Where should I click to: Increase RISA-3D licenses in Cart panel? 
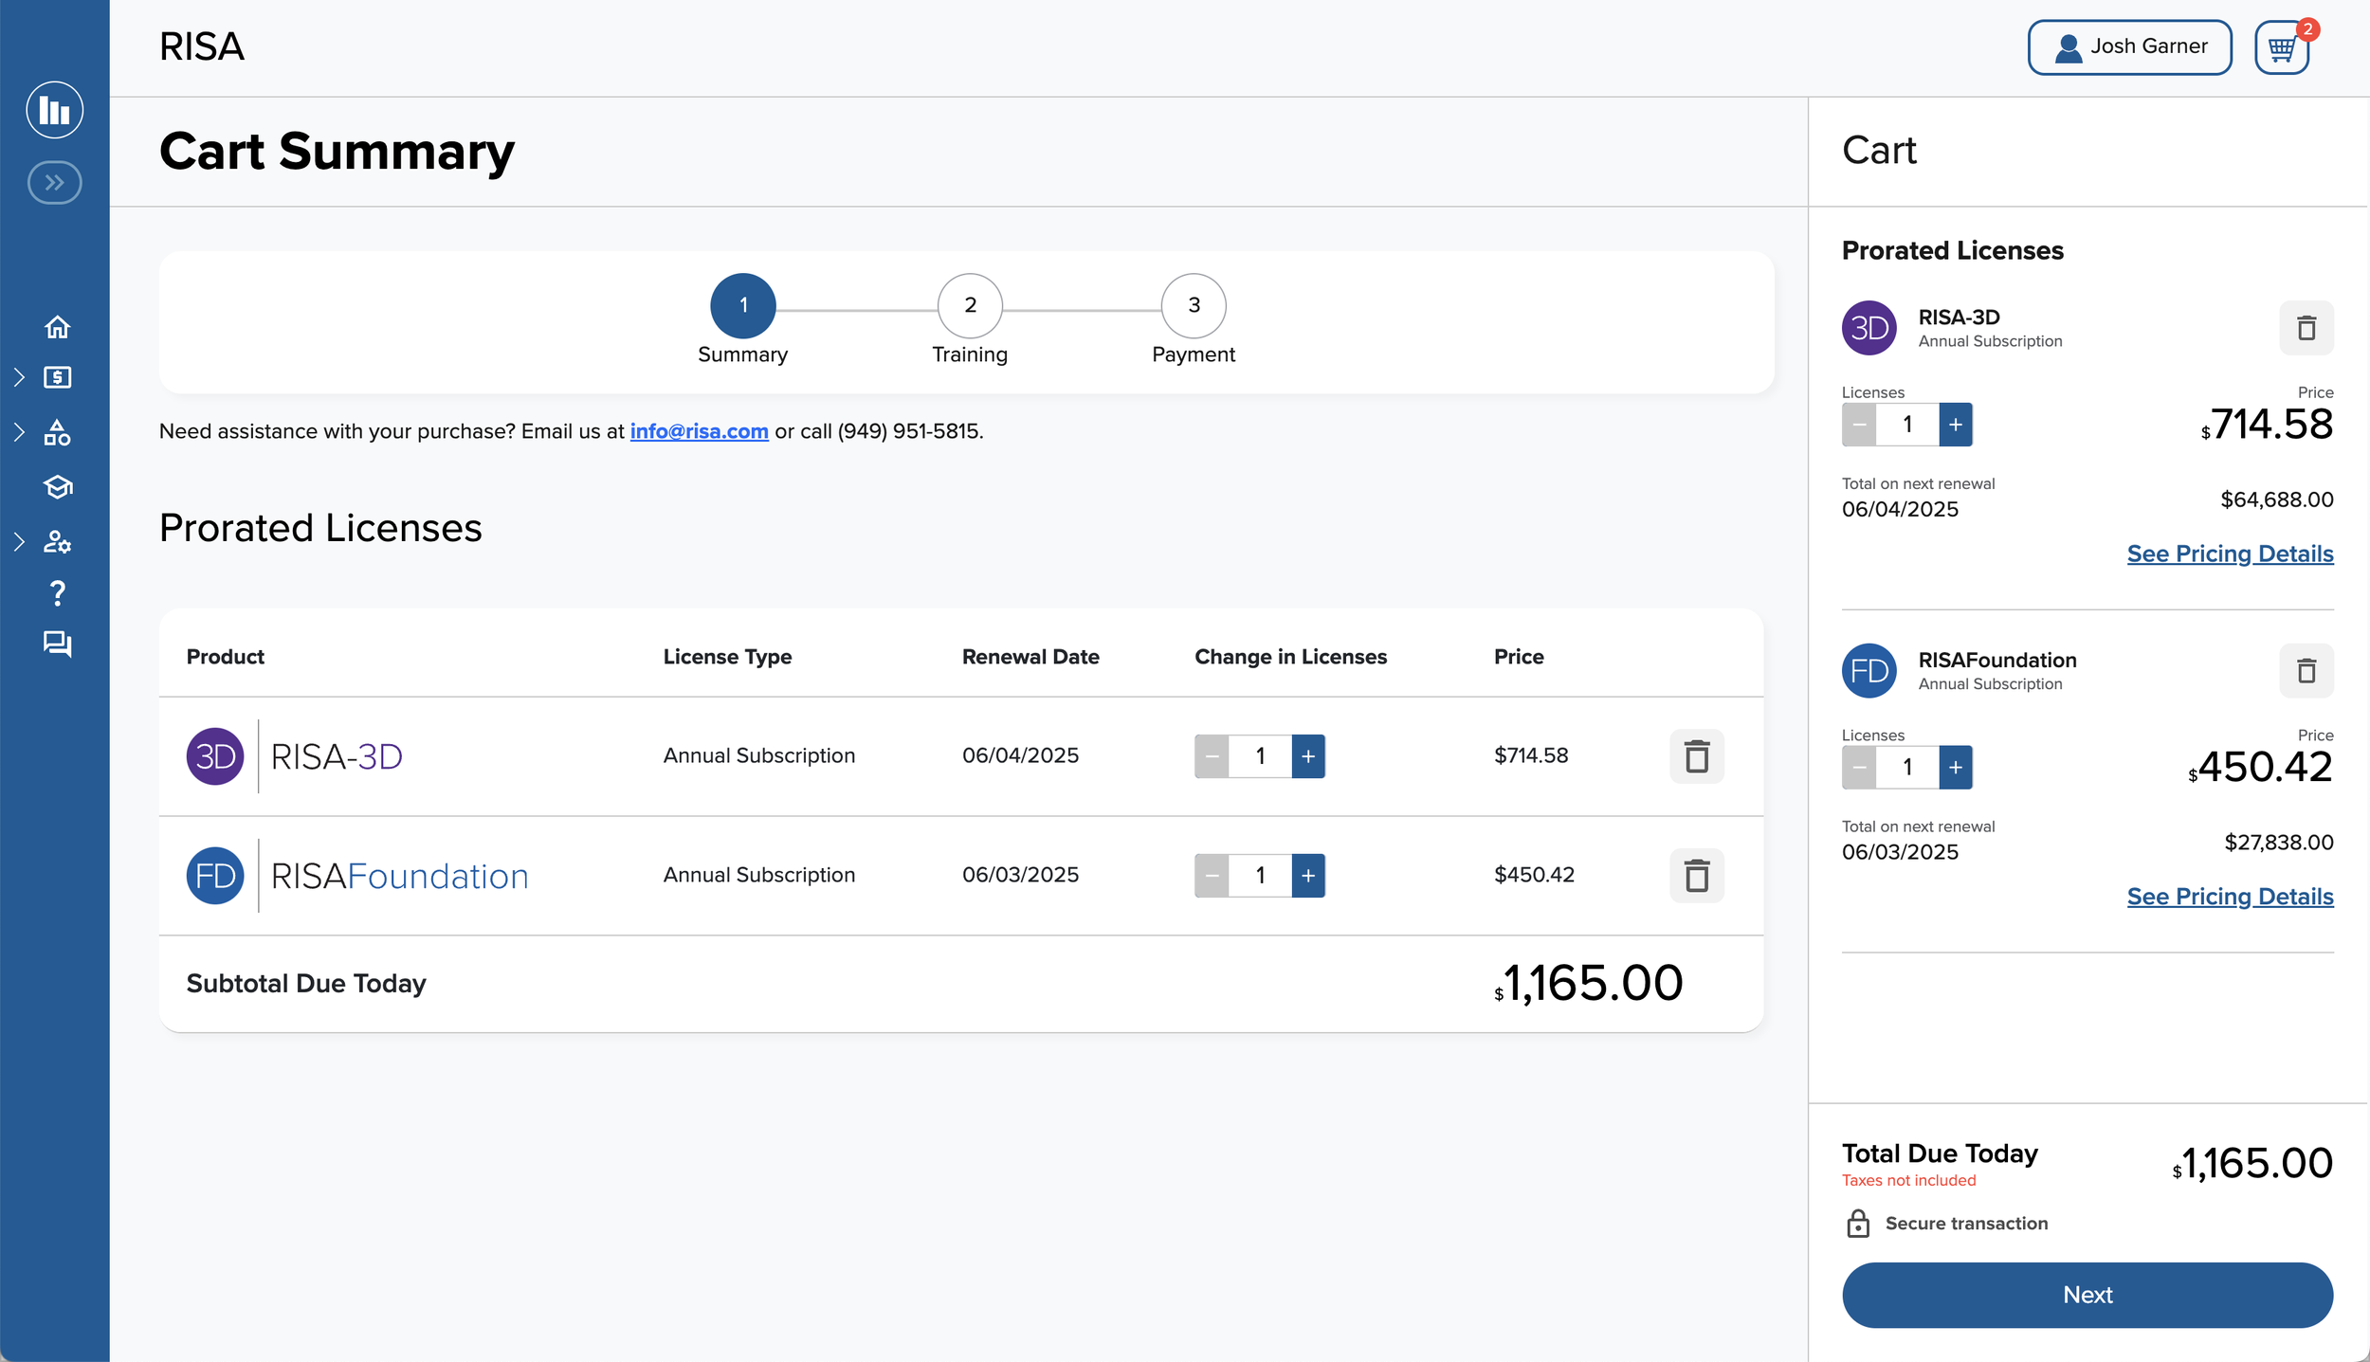(x=1956, y=425)
